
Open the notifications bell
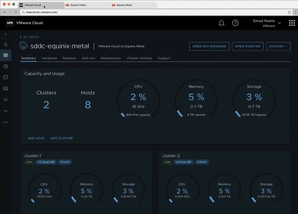click(221, 23)
